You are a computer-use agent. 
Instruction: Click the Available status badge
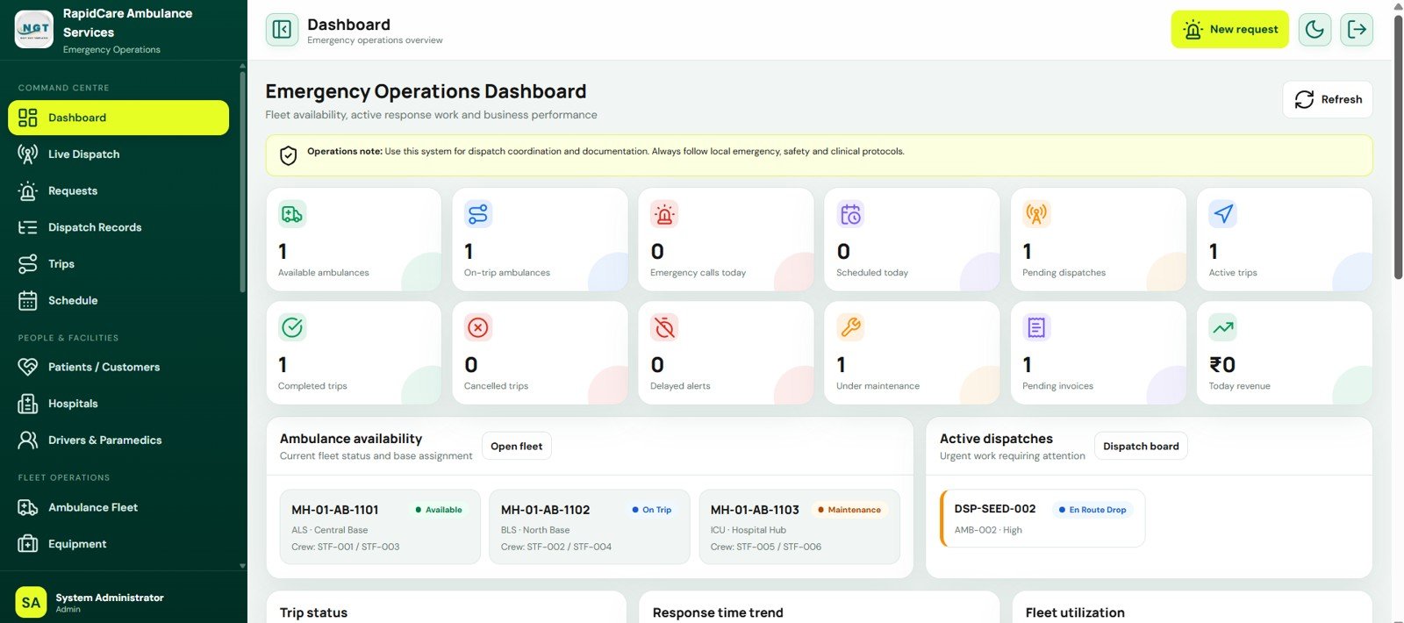[x=439, y=510]
